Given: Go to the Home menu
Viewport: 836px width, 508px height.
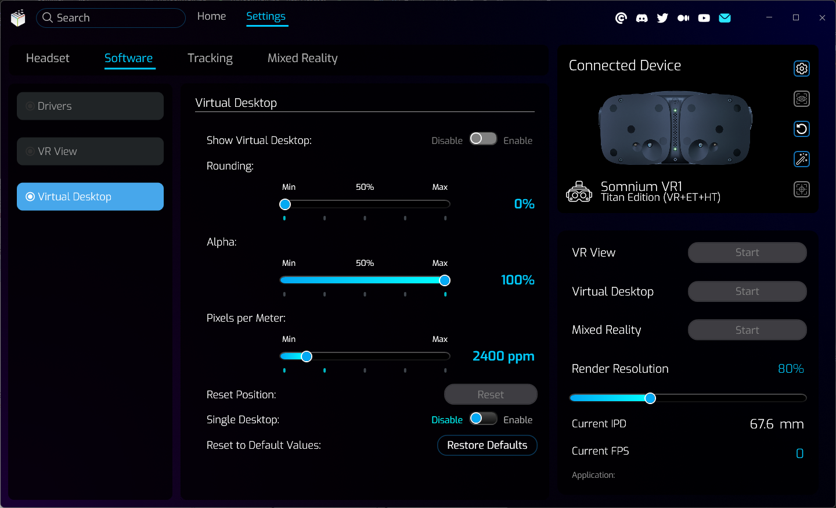Looking at the screenshot, I should coord(211,16).
